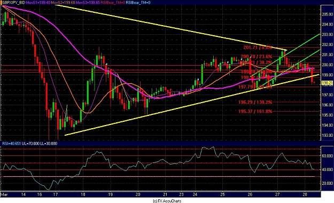
Task: Click date 27 on the time axis
Action: [277, 194]
